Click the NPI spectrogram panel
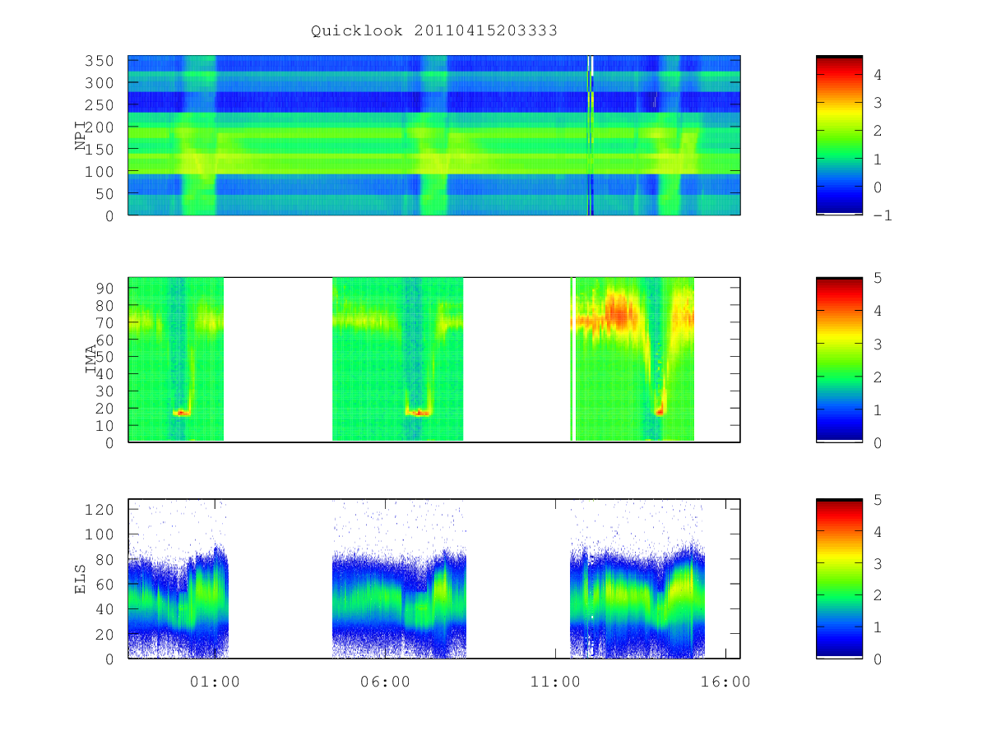 pyautogui.click(x=434, y=135)
